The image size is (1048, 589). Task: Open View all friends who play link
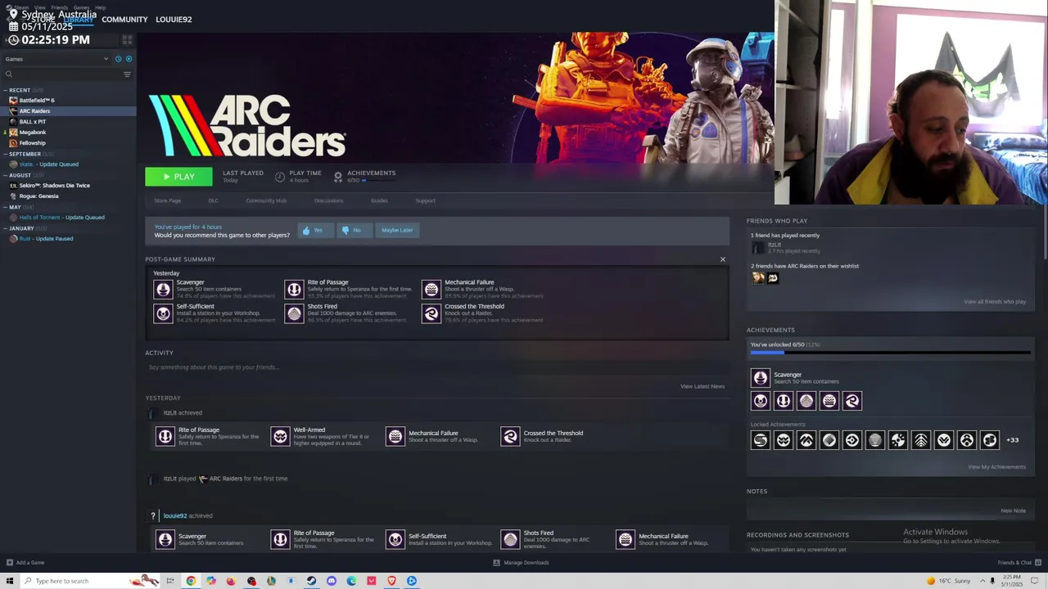pos(995,302)
